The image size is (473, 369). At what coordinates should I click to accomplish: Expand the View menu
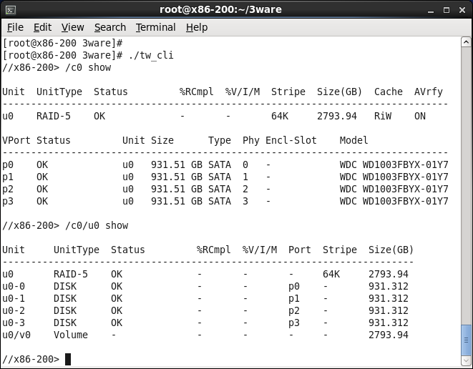click(72, 27)
